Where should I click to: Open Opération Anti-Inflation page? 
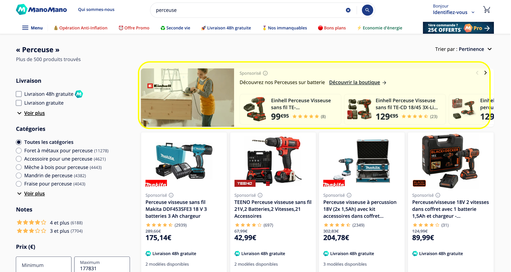(81, 28)
